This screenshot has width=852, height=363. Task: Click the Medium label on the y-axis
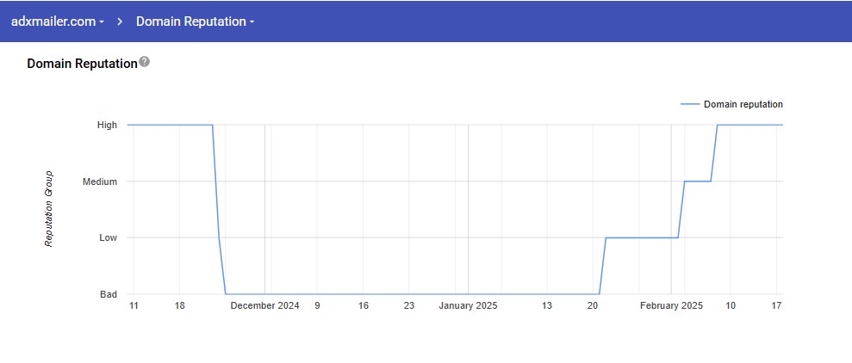tap(100, 181)
